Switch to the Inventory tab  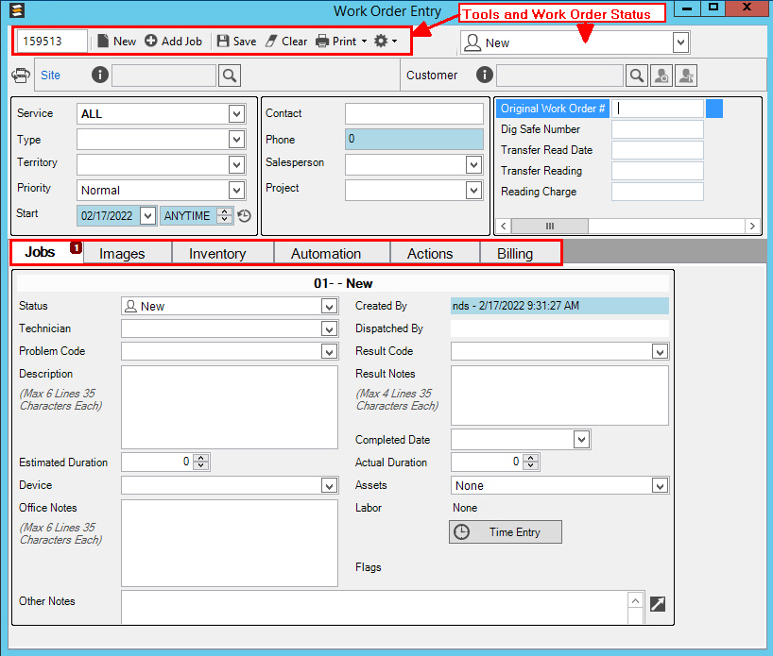point(217,254)
